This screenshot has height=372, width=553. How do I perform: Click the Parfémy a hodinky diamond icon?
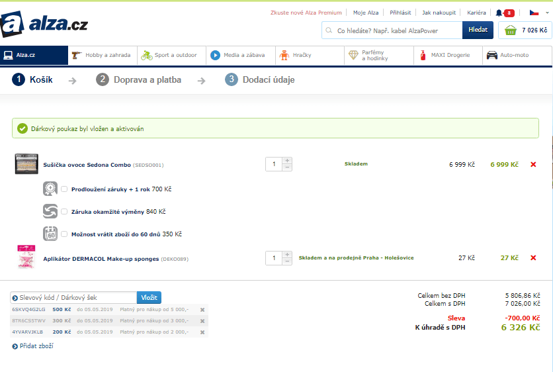point(353,55)
